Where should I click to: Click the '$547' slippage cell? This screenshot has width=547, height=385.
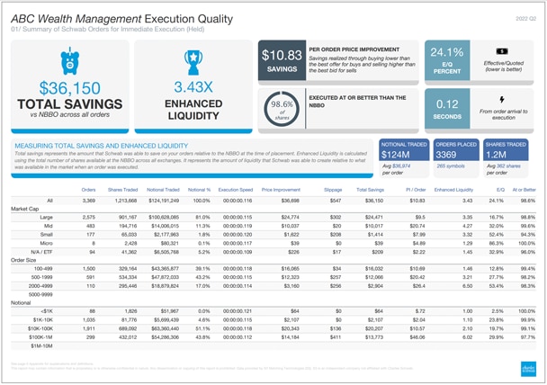click(x=336, y=201)
